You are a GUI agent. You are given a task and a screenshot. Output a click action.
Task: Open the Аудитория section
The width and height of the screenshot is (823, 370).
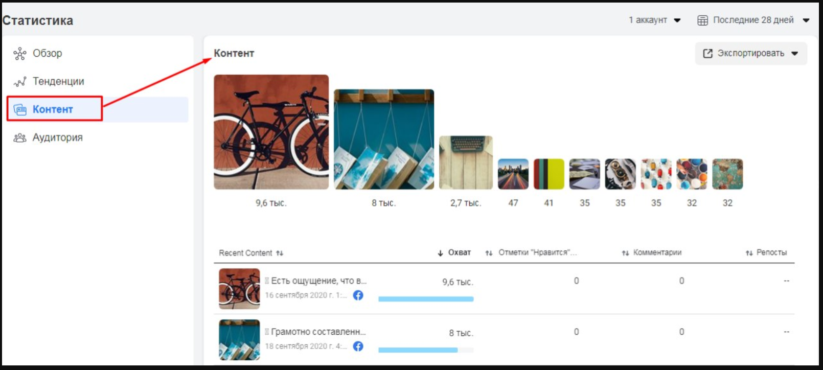[57, 137]
